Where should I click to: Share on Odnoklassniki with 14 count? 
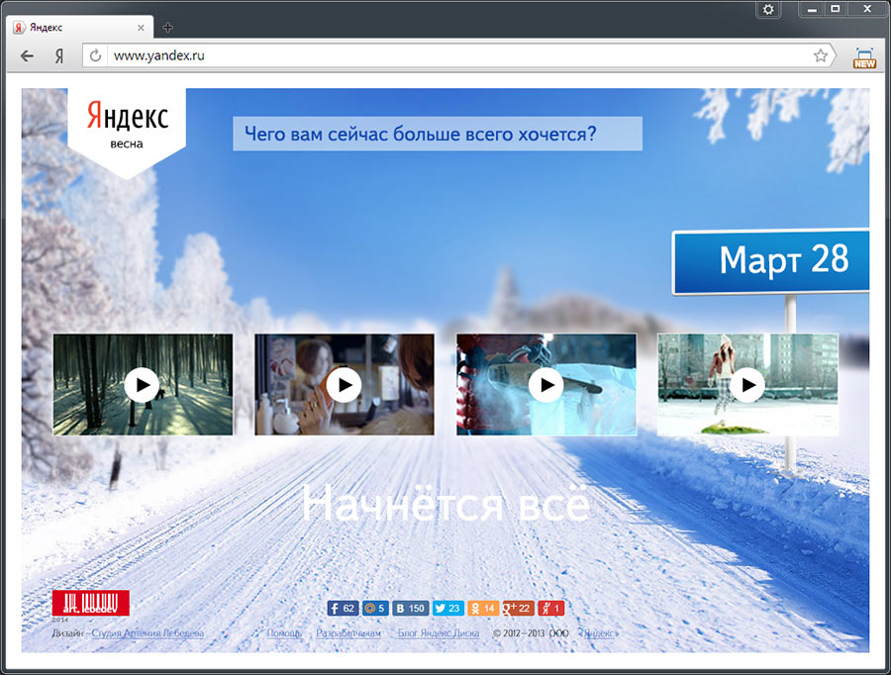(x=483, y=609)
